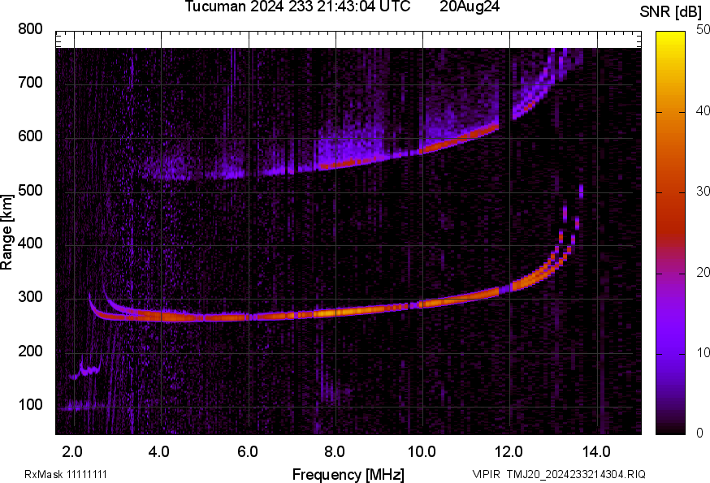Screen dimensions: 710x483
Task: Click the 'SNR [dB]' colorbar label
Action: click(x=672, y=12)
